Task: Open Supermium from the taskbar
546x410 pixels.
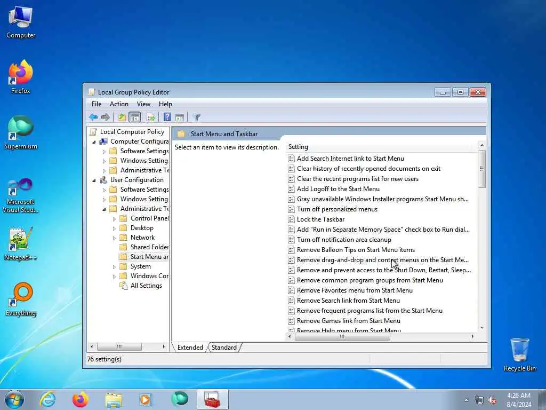Action: (180, 399)
